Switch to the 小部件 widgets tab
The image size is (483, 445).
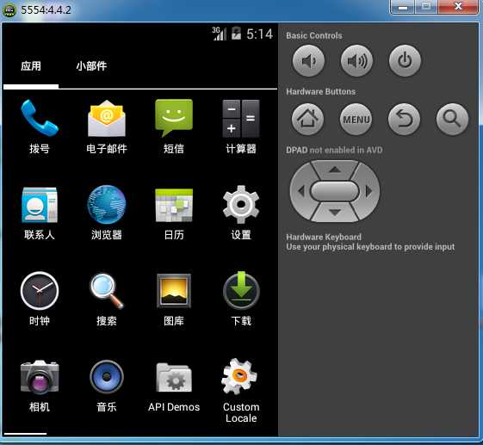91,66
